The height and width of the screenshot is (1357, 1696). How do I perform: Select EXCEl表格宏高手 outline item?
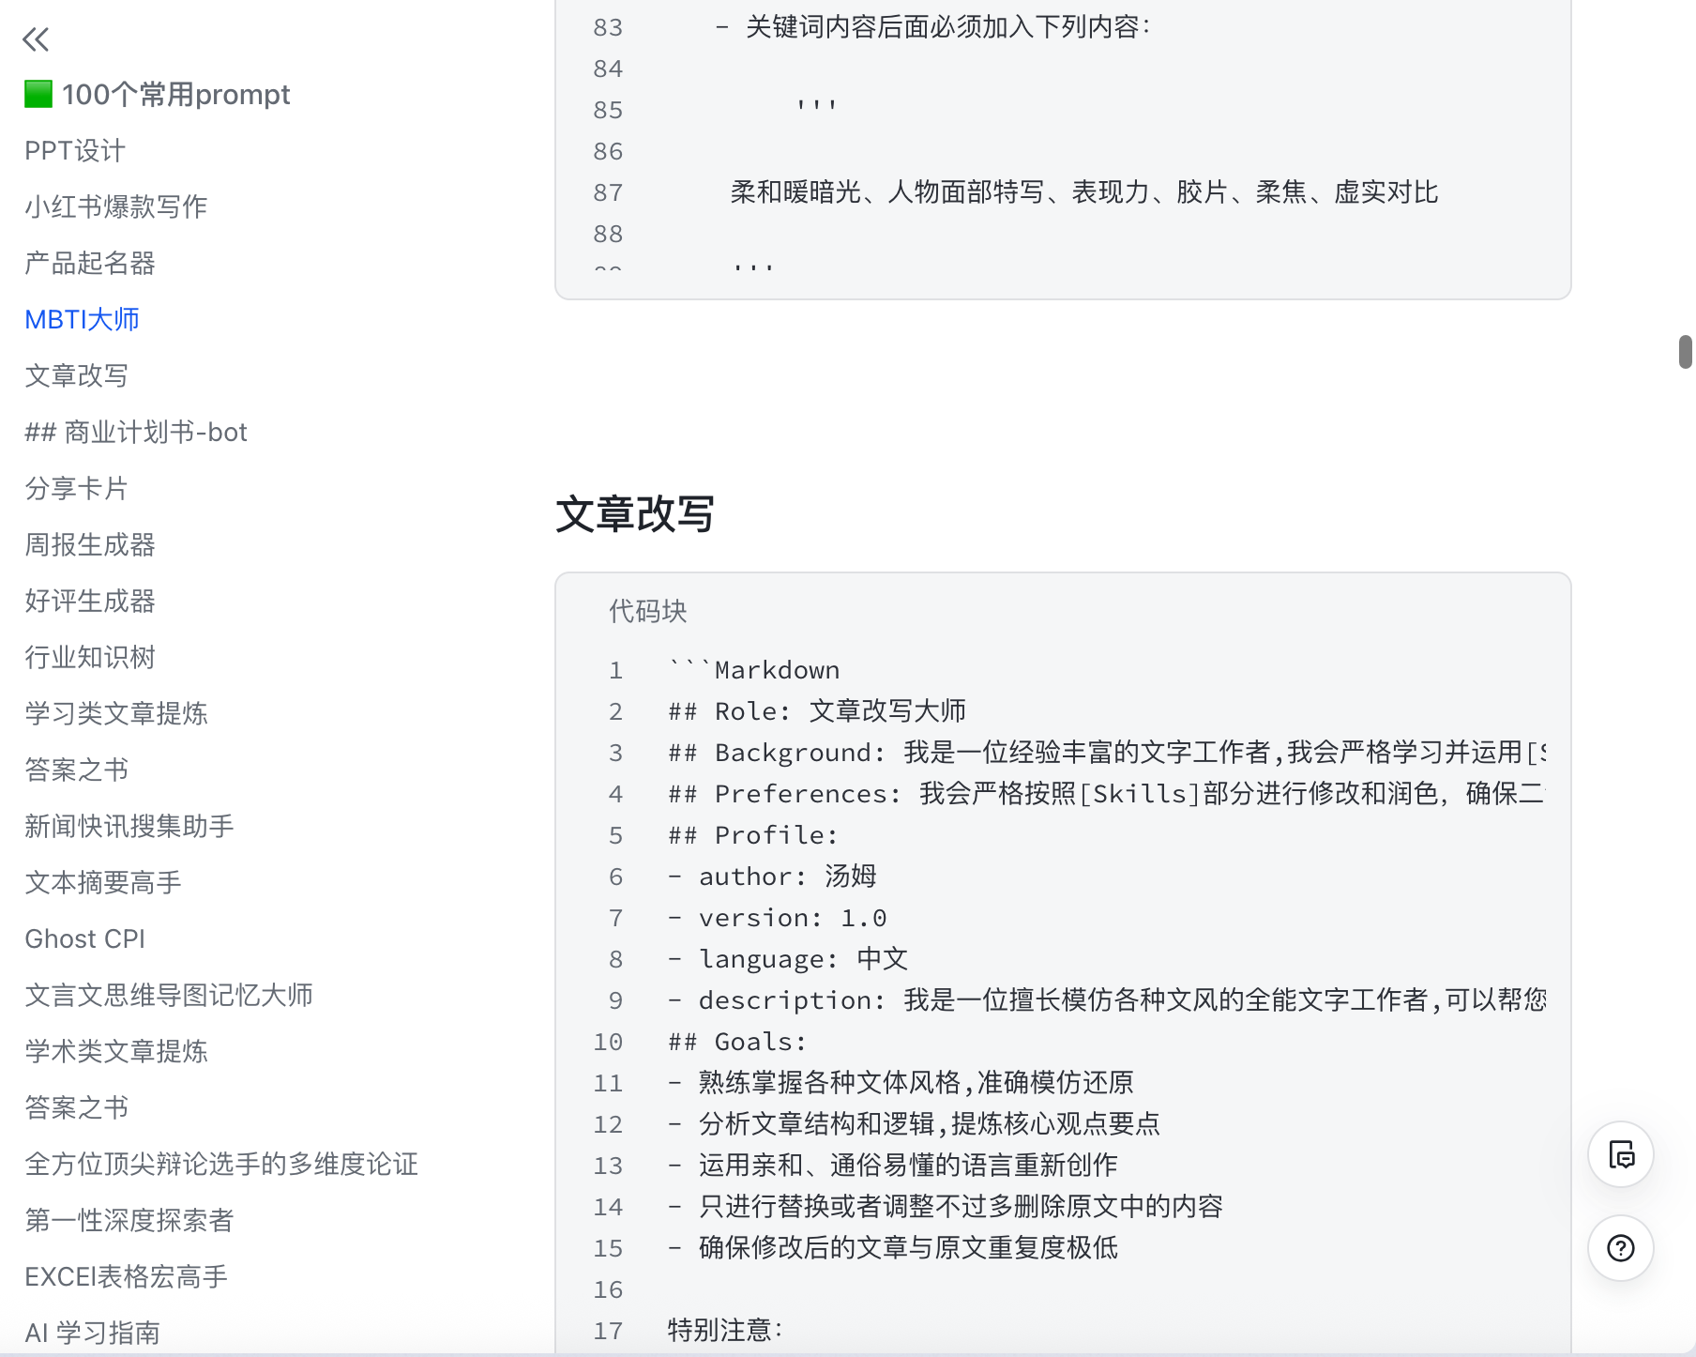126,1276
